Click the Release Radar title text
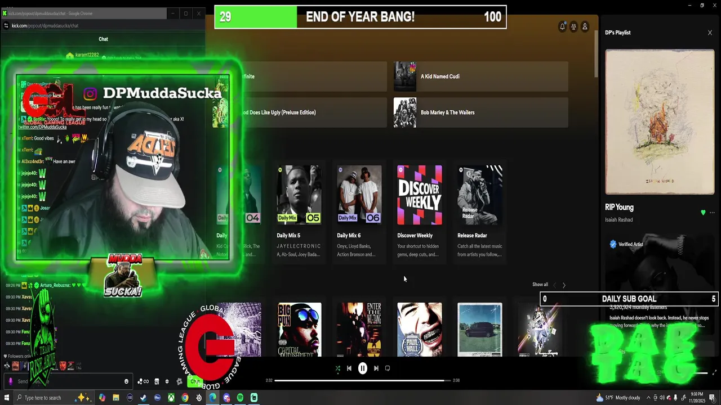Screen dimensions: 721x405 coord(472,236)
